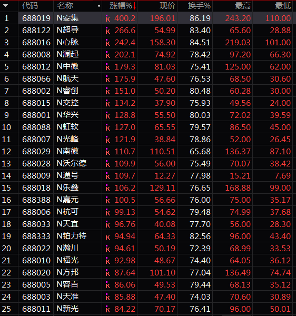Click the K-line icon for N南微
The height and width of the screenshot is (316, 296).
click(108, 152)
